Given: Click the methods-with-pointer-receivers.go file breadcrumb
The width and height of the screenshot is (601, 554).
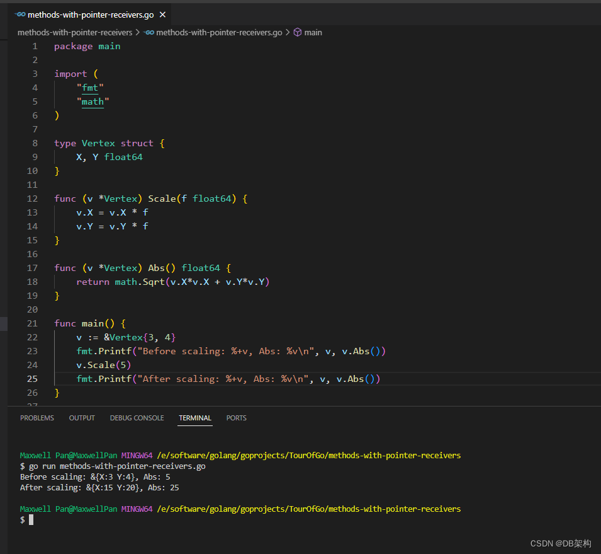Looking at the screenshot, I should pyautogui.click(x=219, y=33).
